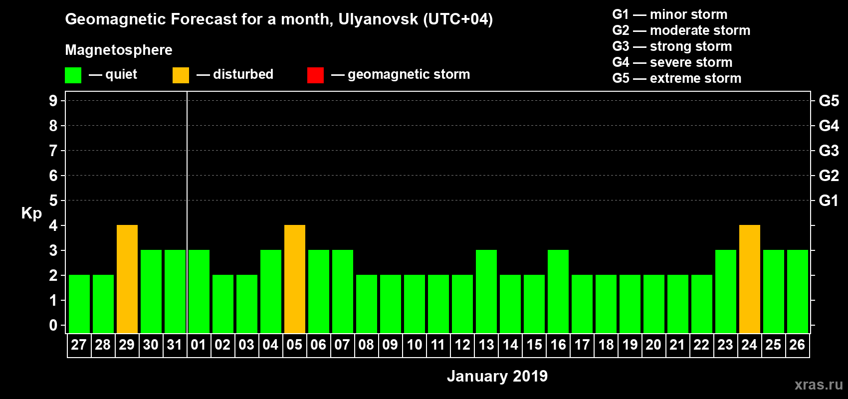Click the G1 — minor storm legend line
848x399 pixels.
coord(670,14)
